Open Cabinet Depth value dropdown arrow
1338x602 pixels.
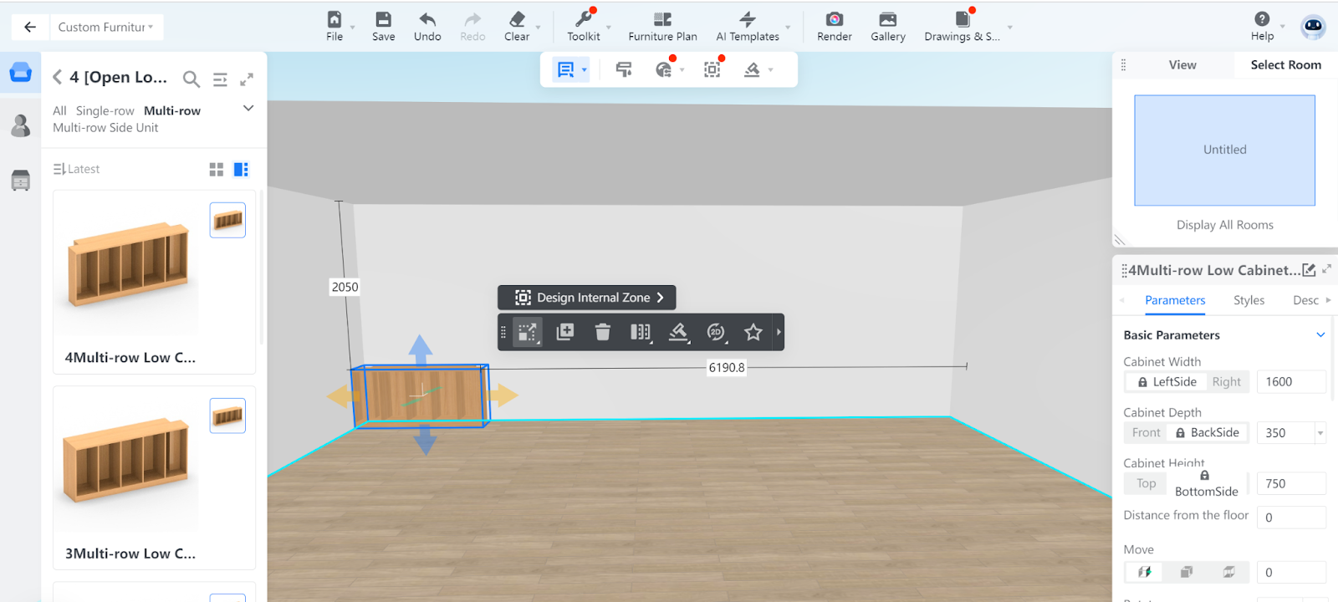1320,433
